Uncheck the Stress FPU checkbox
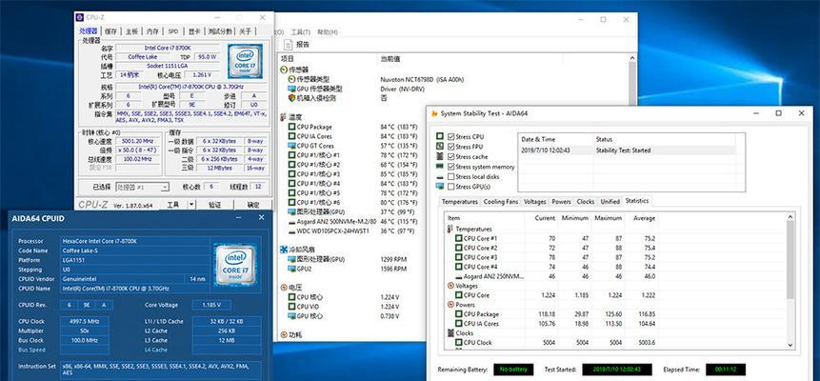This screenshot has height=381, width=820. [x=450, y=147]
